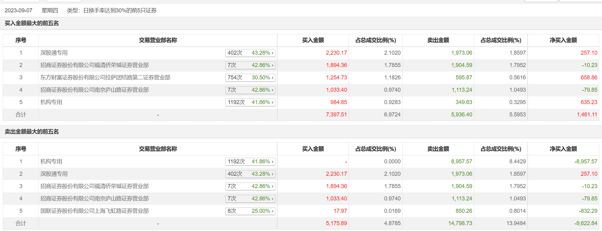Click 机构专用 in the sell table
The image size is (602, 231).
pos(51,162)
